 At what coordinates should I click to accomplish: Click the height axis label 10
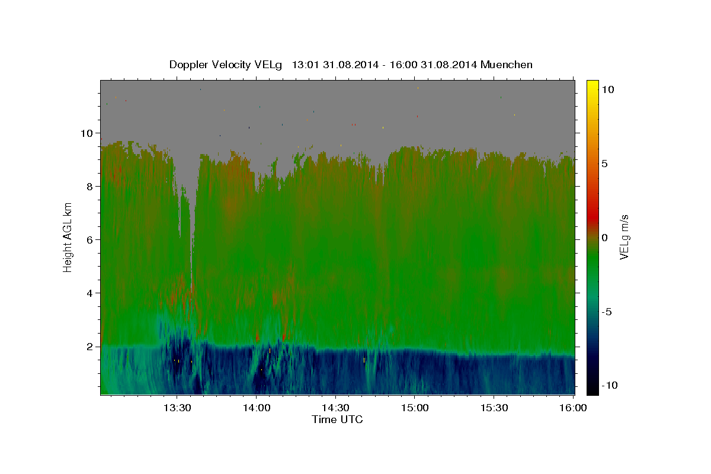88,133
